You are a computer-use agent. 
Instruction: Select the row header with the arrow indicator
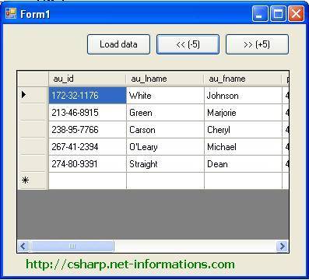pos(33,95)
